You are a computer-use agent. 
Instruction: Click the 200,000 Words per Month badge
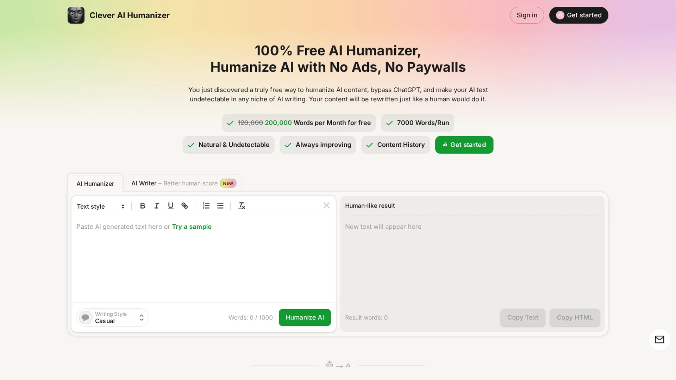(299, 123)
